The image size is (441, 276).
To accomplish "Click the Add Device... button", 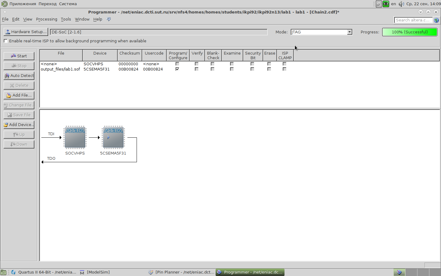I will point(19,125).
